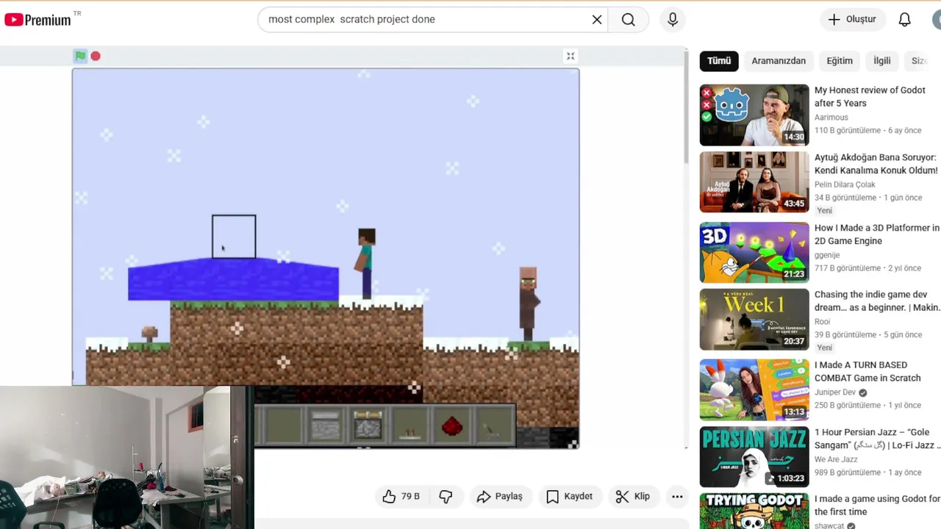Viewport: 941px width, 529px height.
Task: Click the red stop button in Scratch player
Action: 96,56
